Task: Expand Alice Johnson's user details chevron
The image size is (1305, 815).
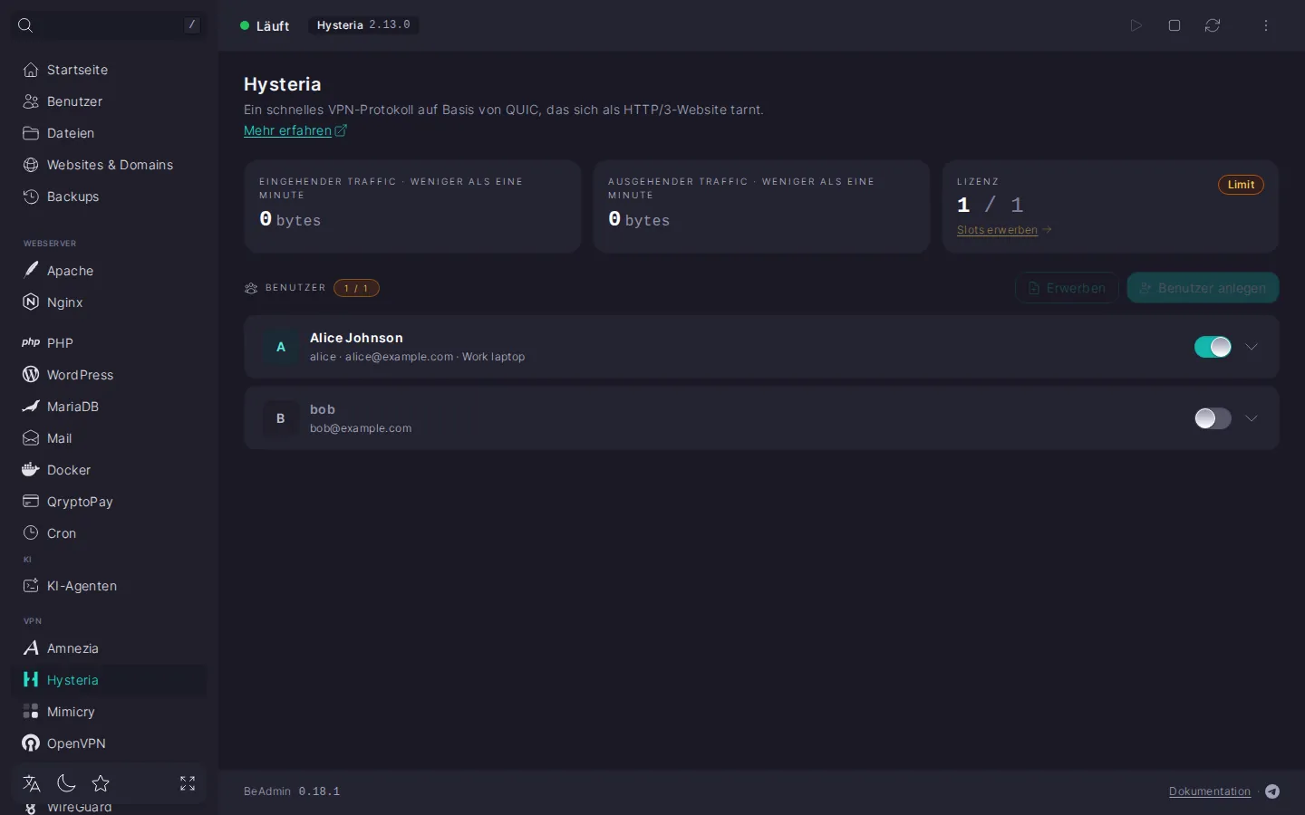Action: point(1252,347)
